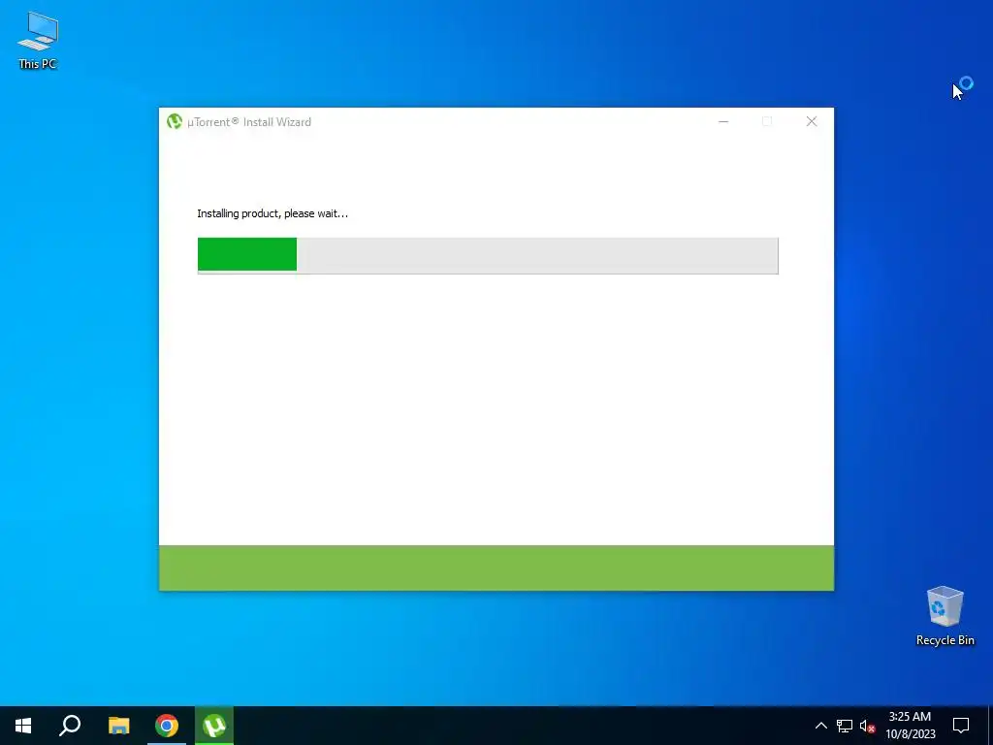Close the µTorrent Install Wizard window

[x=812, y=121]
